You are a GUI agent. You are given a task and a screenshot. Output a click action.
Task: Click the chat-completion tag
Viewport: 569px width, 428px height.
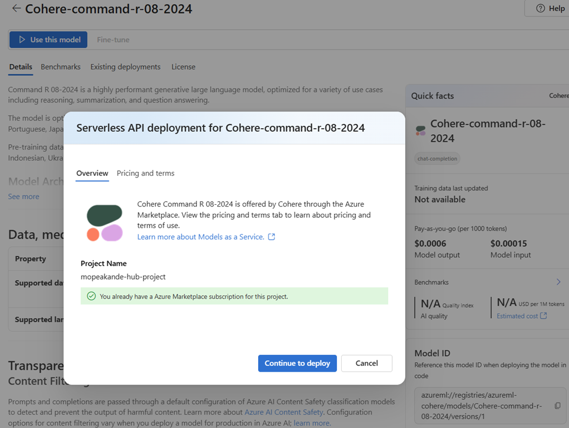(x=437, y=158)
